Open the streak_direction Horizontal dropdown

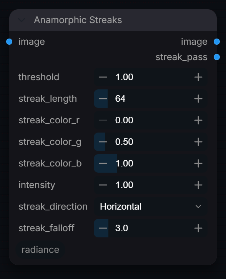pos(151,207)
